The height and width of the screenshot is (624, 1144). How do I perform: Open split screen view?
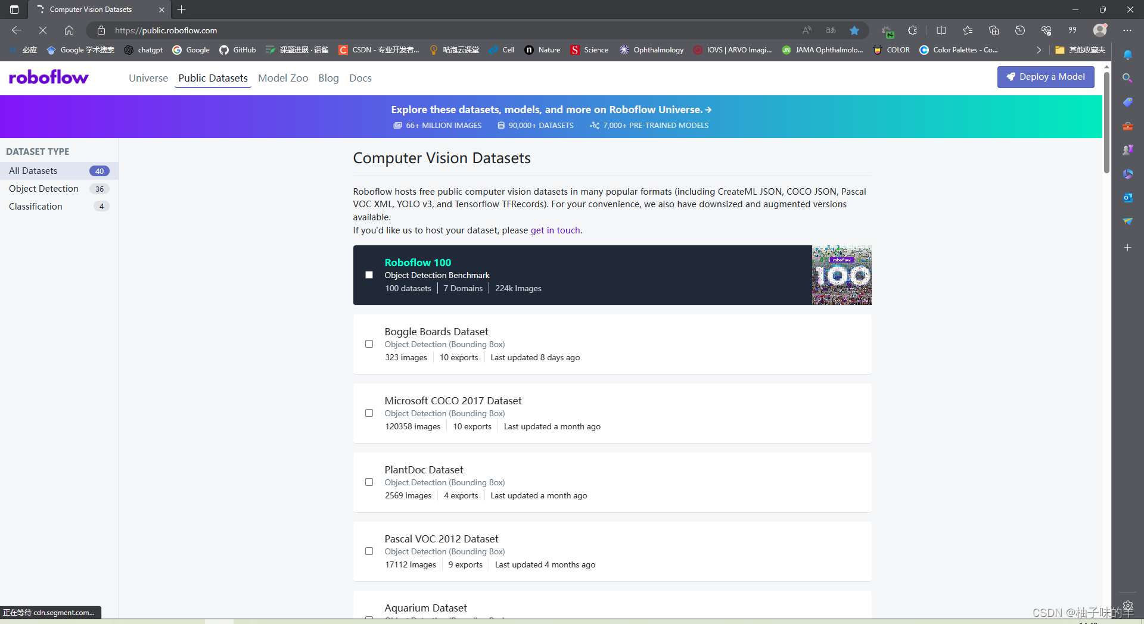941,30
